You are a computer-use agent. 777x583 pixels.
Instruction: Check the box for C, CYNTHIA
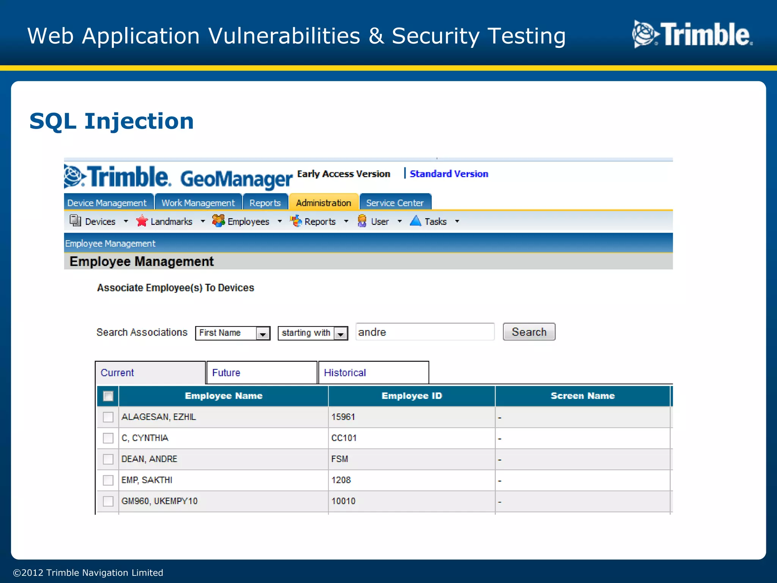(108, 438)
